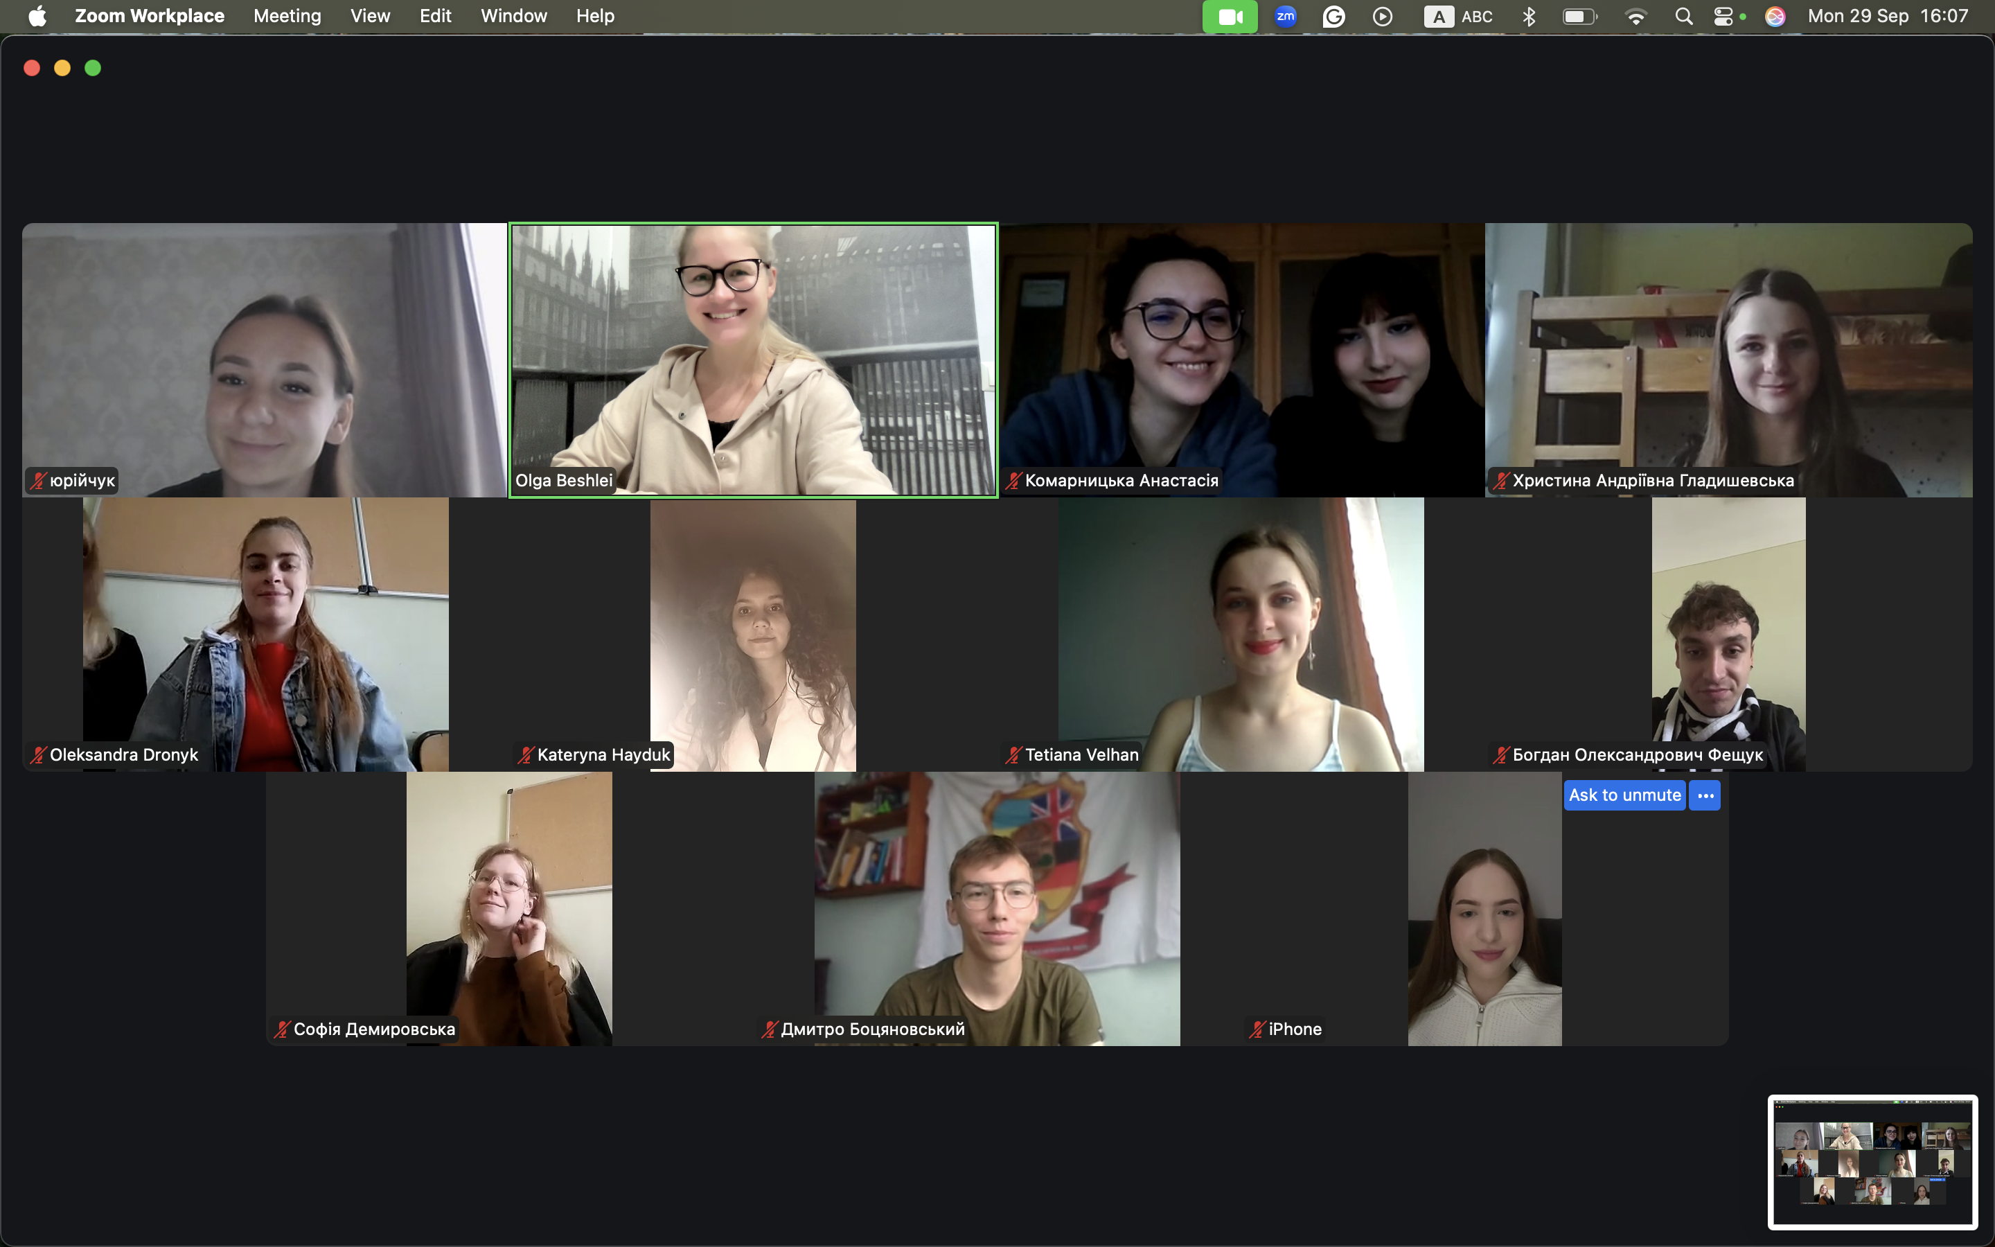The image size is (1995, 1247).
Task: Open the ABC input source selector
Action: tap(1458, 17)
